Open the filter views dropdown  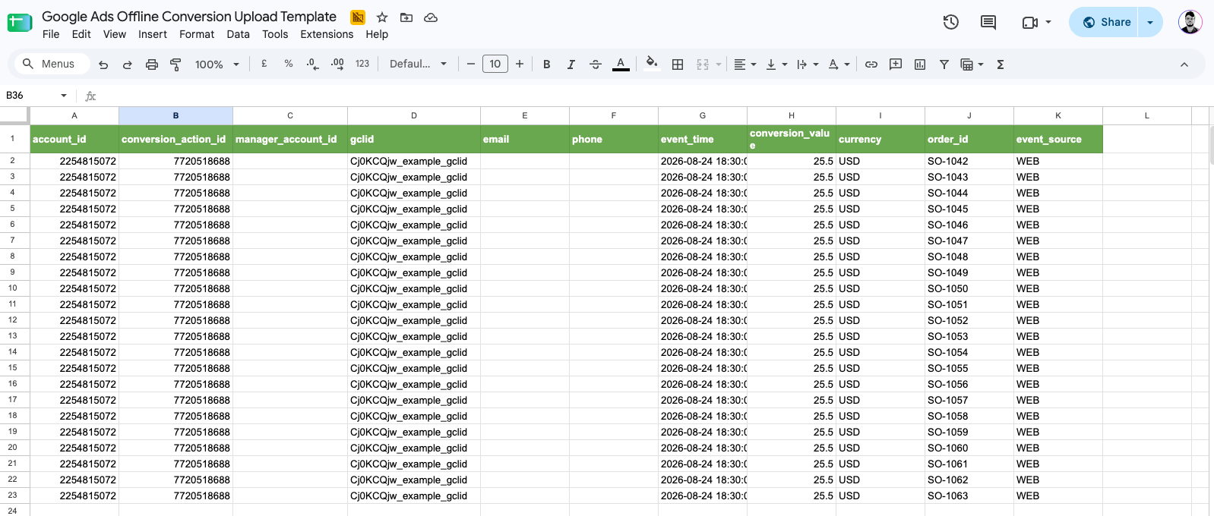point(972,64)
